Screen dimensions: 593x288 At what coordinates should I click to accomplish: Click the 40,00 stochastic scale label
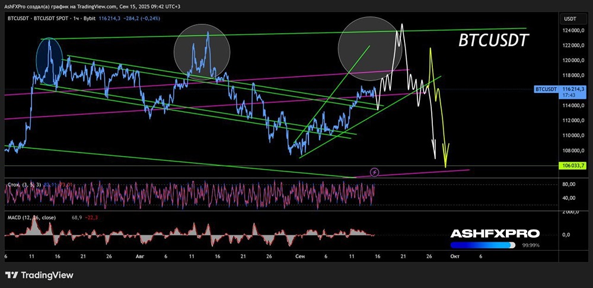click(569, 198)
